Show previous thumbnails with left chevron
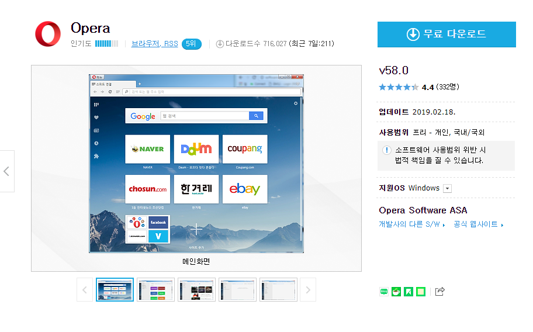 (85, 290)
